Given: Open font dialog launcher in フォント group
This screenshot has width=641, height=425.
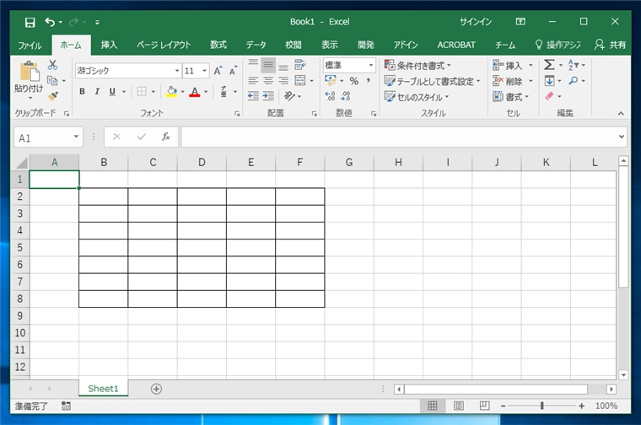Looking at the screenshot, I should pyautogui.click(x=237, y=114).
